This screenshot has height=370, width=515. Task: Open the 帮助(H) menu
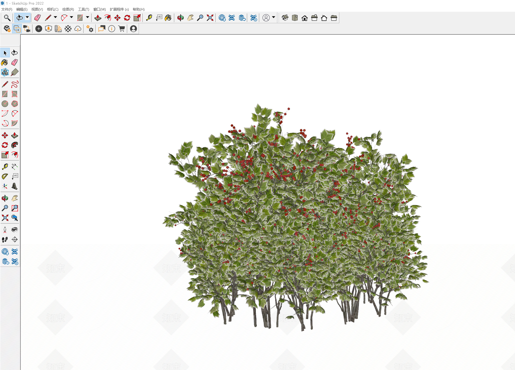[138, 9]
